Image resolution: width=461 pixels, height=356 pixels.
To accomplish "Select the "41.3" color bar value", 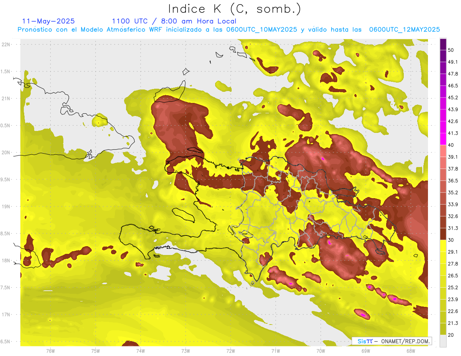I will tap(453, 133).
